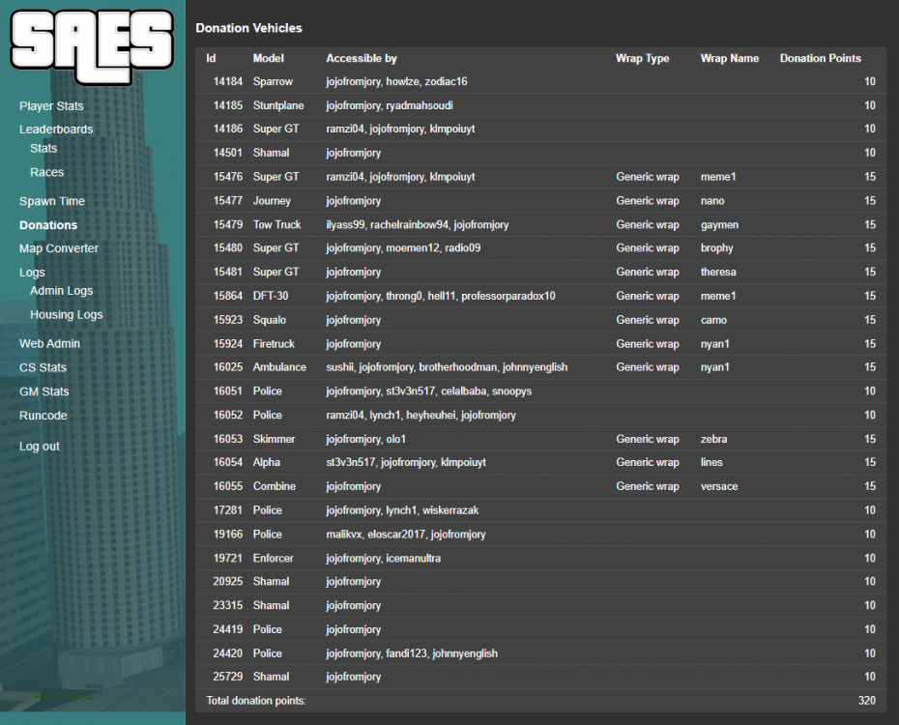
Task: Open Admin Logs
Action: tap(61, 290)
